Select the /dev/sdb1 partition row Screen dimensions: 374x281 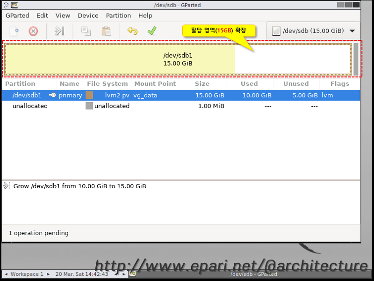(181, 96)
